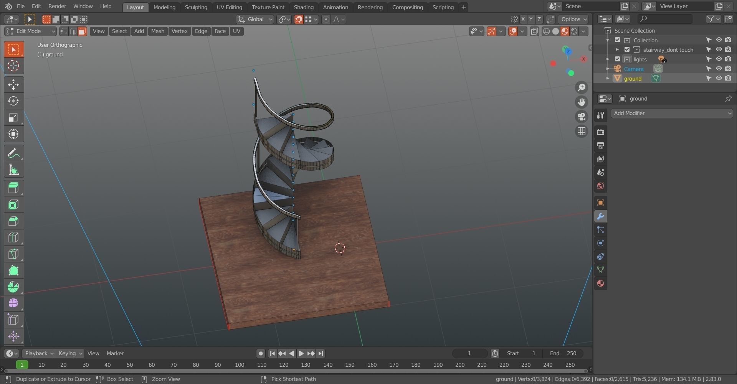The image size is (737, 384).
Task: Open the Render menu
Action: point(57,7)
